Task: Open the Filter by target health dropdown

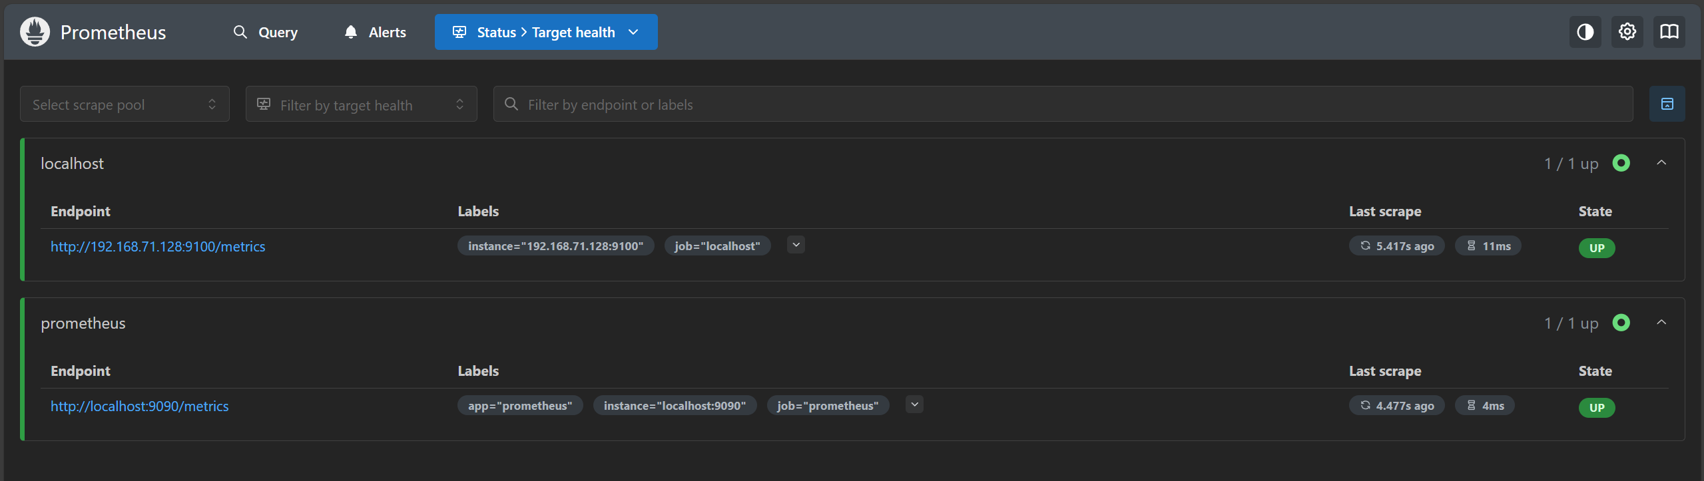Action: tap(361, 104)
